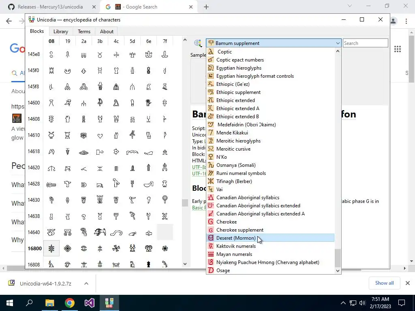Select the Tifinagh (Berber) icon
The width and height of the screenshot is (415, 311).
coord(211,181)
